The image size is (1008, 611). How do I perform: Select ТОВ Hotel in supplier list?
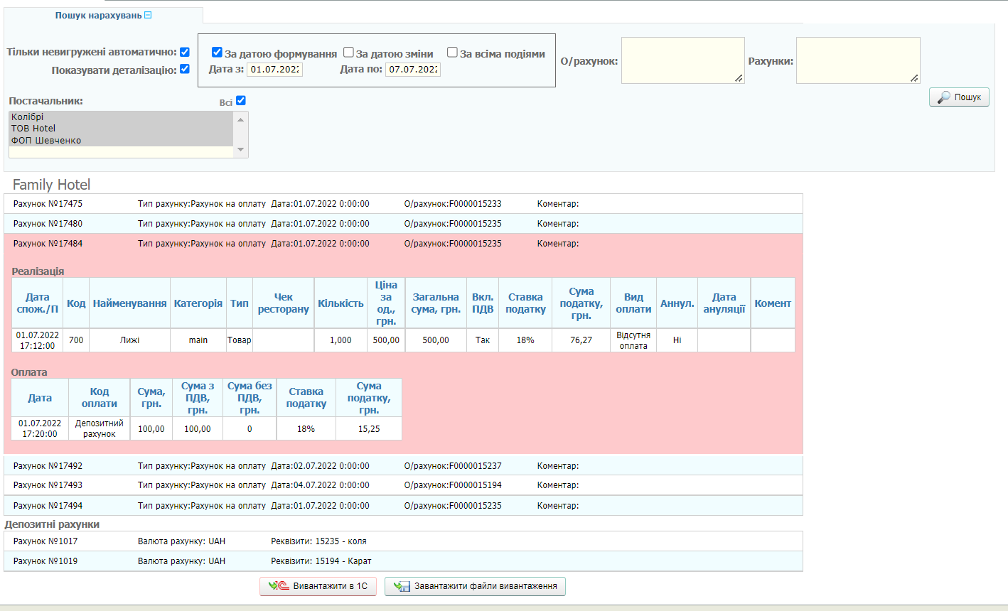33,129
